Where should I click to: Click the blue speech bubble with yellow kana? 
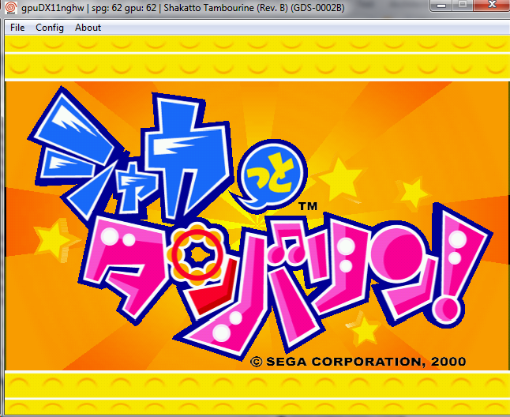(271, 176)
